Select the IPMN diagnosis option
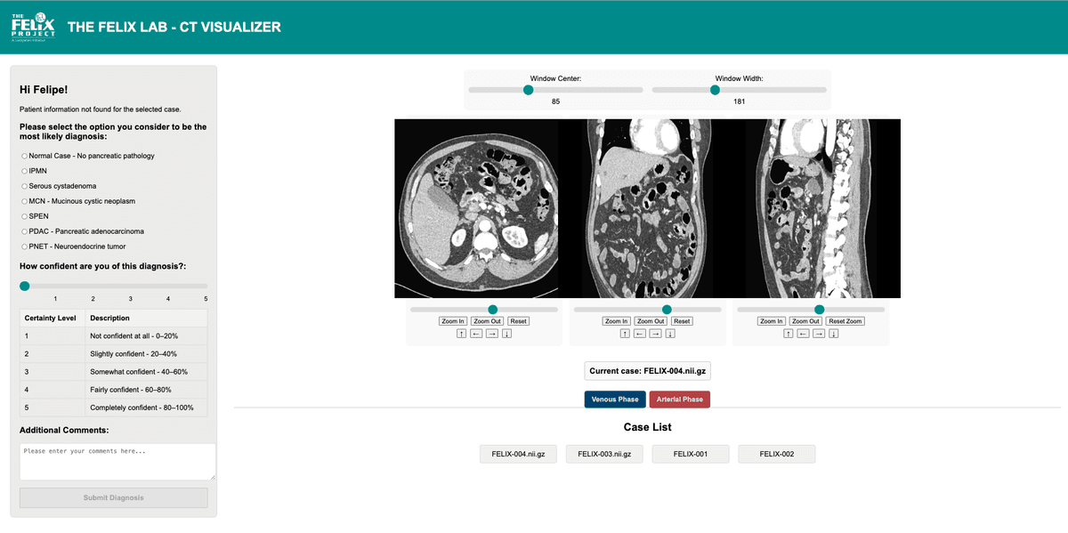Image resolution: width=1068 pixels, height=533 pixels. 25,171
